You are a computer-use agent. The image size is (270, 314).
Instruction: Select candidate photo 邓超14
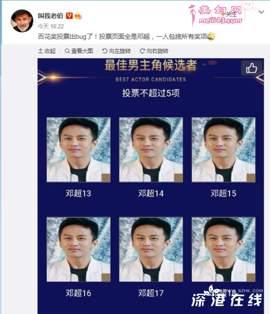151,150
